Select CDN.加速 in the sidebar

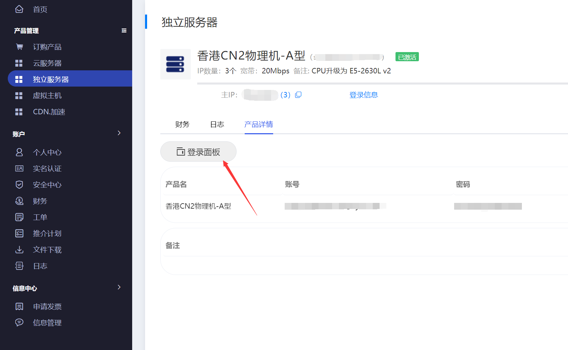point(49,112)
